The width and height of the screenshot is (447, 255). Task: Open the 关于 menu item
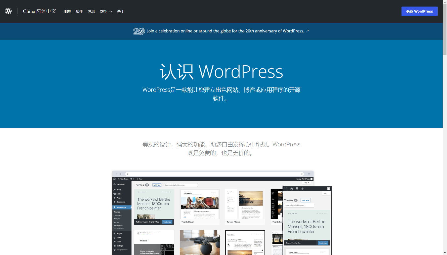pyautogui.click(x=121, y=11)
